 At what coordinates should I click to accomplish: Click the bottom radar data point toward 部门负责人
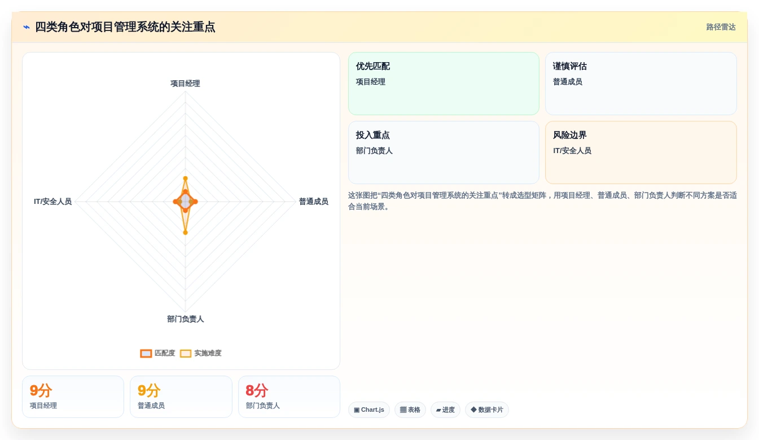185,232
